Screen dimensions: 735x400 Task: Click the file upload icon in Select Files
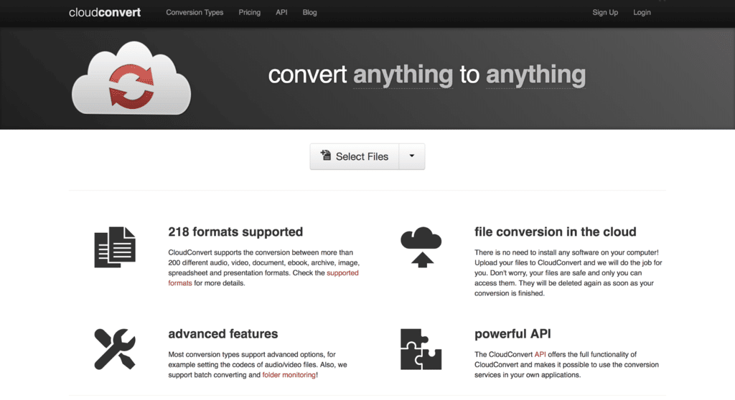[x=326, y=155]
